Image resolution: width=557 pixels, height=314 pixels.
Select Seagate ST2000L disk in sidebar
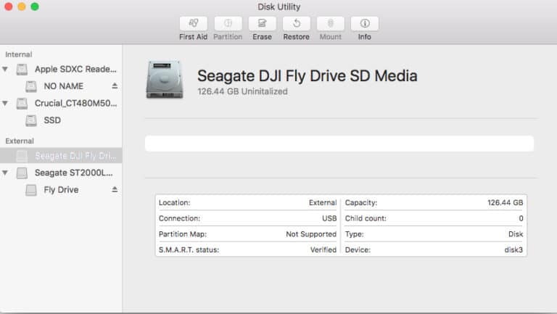click(x=61, y=173)
